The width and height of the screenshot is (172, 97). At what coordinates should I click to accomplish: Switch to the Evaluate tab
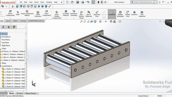tap(23, 21)
